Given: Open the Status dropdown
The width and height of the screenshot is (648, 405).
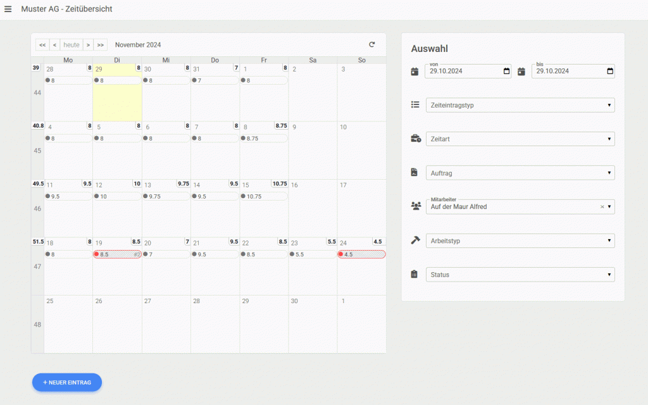Looking at the screenshot, I should (520, 275).
